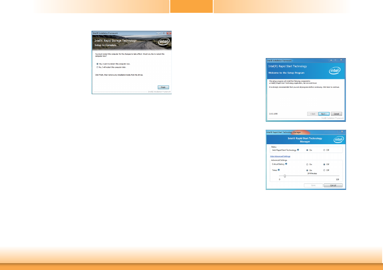Set Timer to On

tap(307, 170)
